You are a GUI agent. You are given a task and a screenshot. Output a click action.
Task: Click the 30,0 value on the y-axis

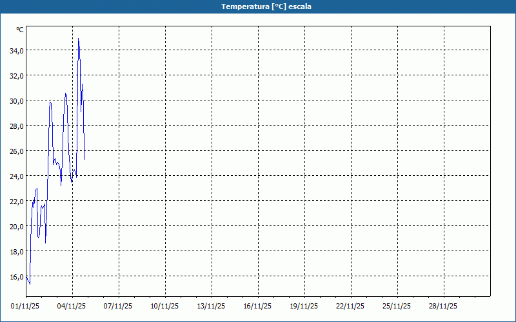pos(17,100)
